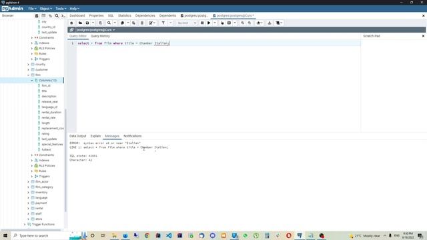Click the connection status link icon

point(71,29)
